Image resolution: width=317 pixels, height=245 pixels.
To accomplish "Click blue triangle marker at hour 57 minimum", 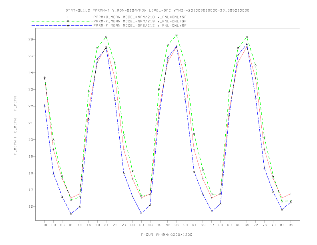I will [212, 211].
